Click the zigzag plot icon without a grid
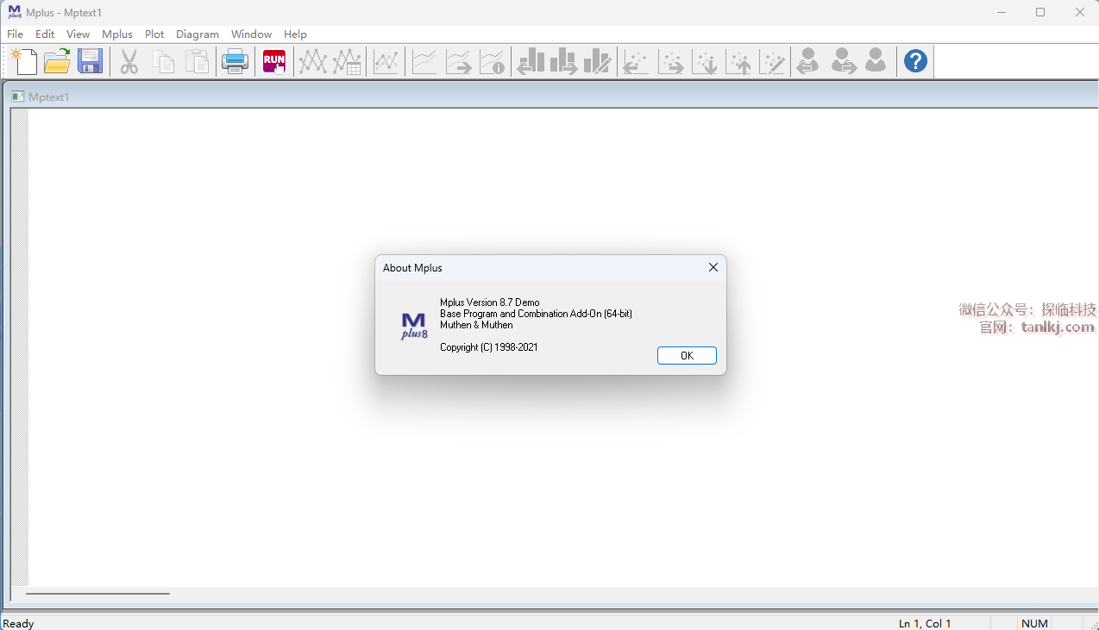 point(312,61)
